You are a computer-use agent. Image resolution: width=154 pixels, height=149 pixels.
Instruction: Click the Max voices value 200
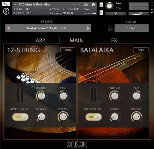(76, 9)
